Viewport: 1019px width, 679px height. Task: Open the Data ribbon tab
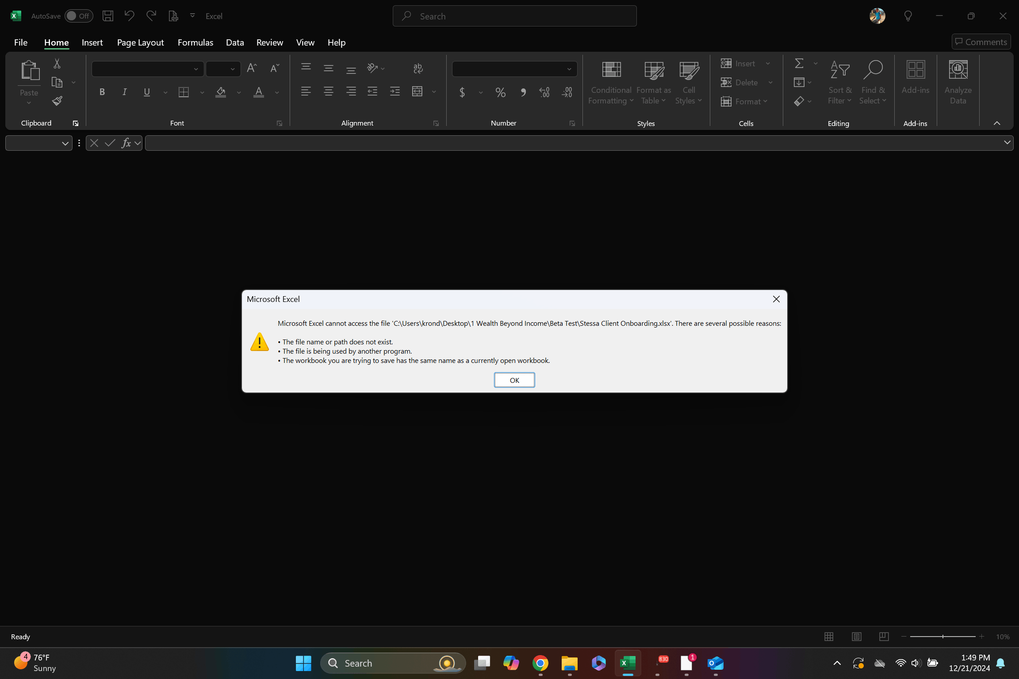234,42
